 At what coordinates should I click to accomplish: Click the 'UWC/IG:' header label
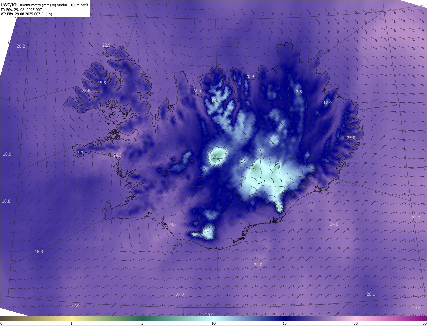(9, 5)
